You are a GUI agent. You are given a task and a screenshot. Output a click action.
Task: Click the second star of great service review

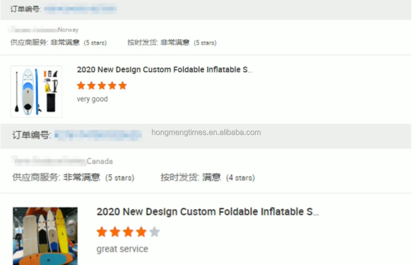pyautogui.click(x=115, y=232)
